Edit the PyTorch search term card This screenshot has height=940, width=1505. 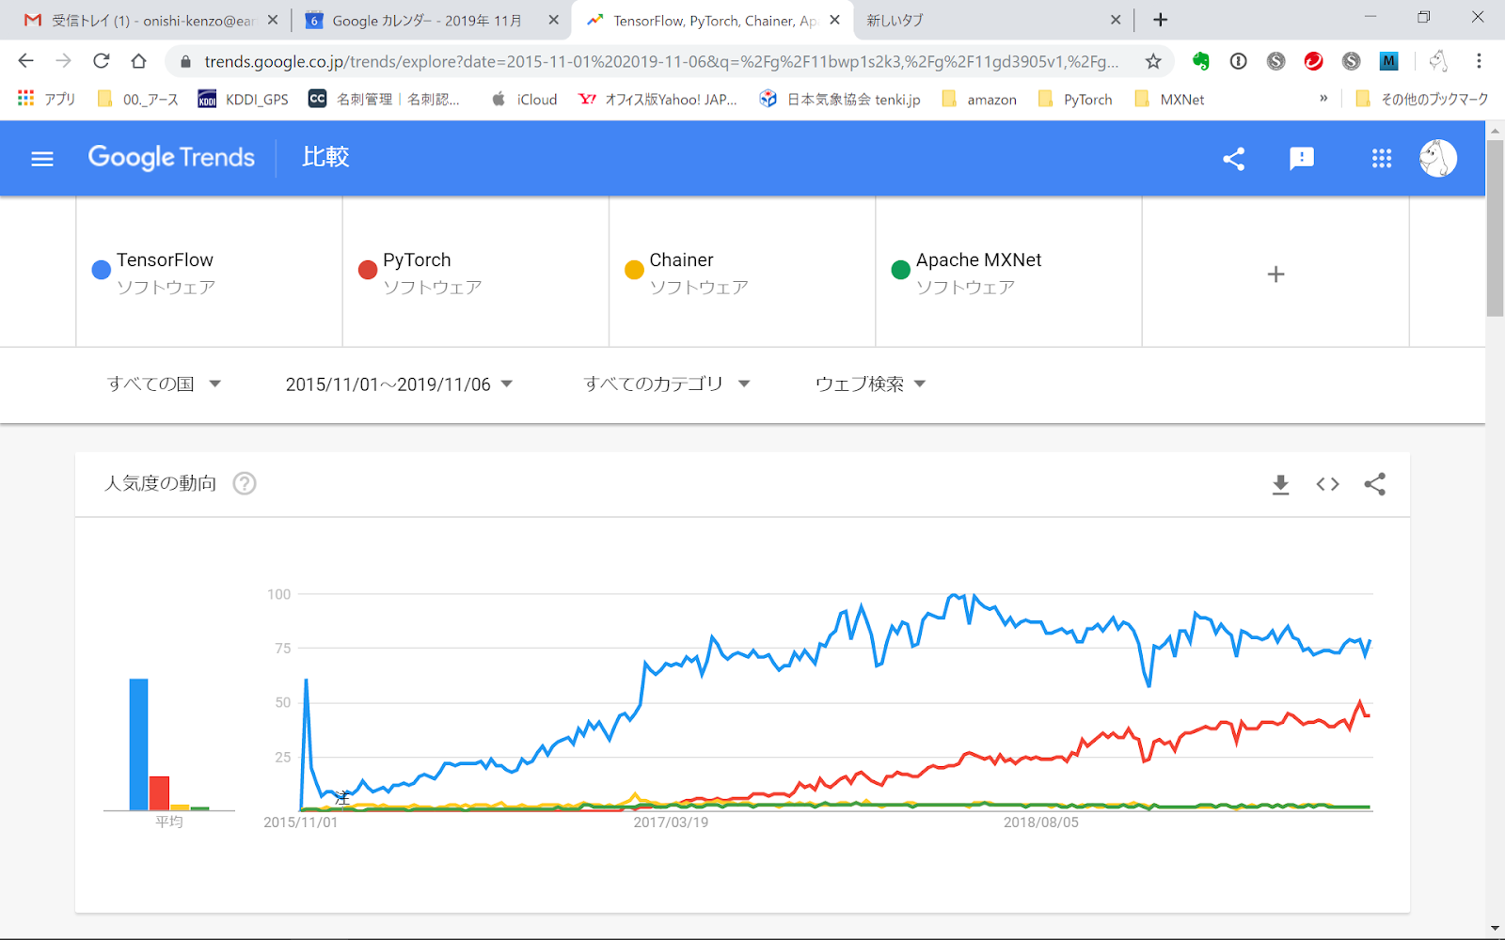pyautogui.click(x=476, y=272)
